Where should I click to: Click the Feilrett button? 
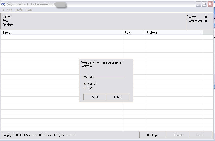pos(178,135)
